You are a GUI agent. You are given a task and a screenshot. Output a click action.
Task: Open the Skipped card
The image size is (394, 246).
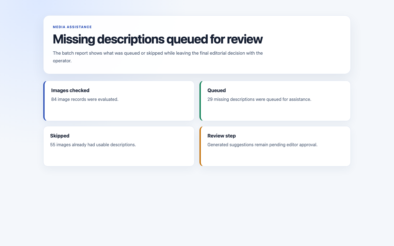(119, 146)
